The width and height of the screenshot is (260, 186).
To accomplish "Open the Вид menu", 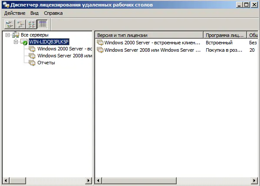I will (x=34, y=13).
